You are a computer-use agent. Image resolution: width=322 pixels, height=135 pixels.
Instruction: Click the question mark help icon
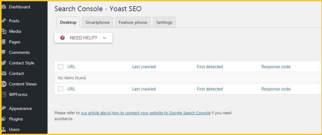click(x=63, y=38)
